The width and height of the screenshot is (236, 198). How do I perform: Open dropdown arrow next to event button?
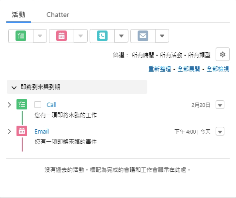click(x=81, y=36)
